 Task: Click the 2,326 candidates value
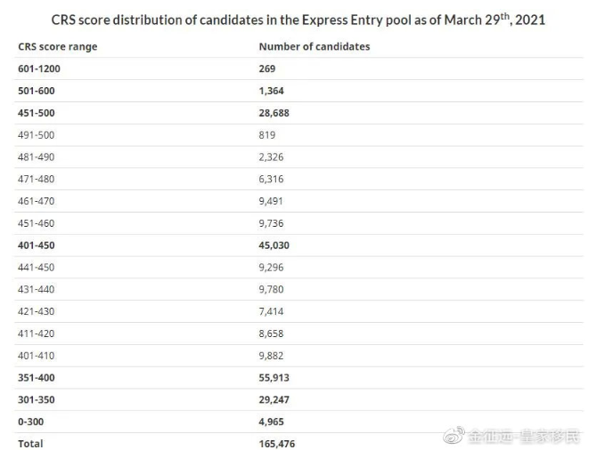coord(271,157)
